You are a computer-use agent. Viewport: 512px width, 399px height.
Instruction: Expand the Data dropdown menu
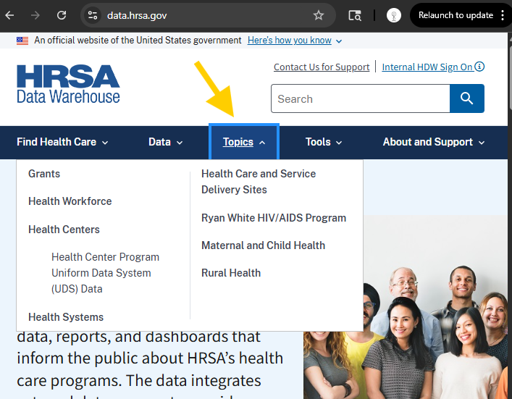[x=166, y=142]
